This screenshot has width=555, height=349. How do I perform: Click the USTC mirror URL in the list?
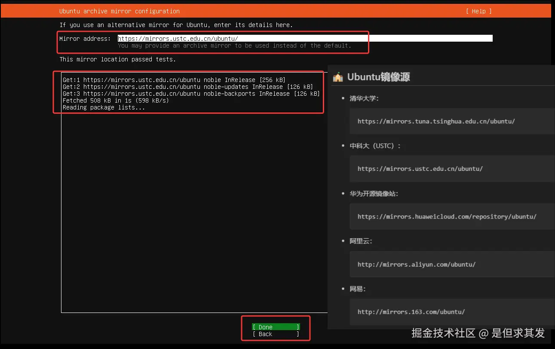pyautogui.click(x=420, y=169)
